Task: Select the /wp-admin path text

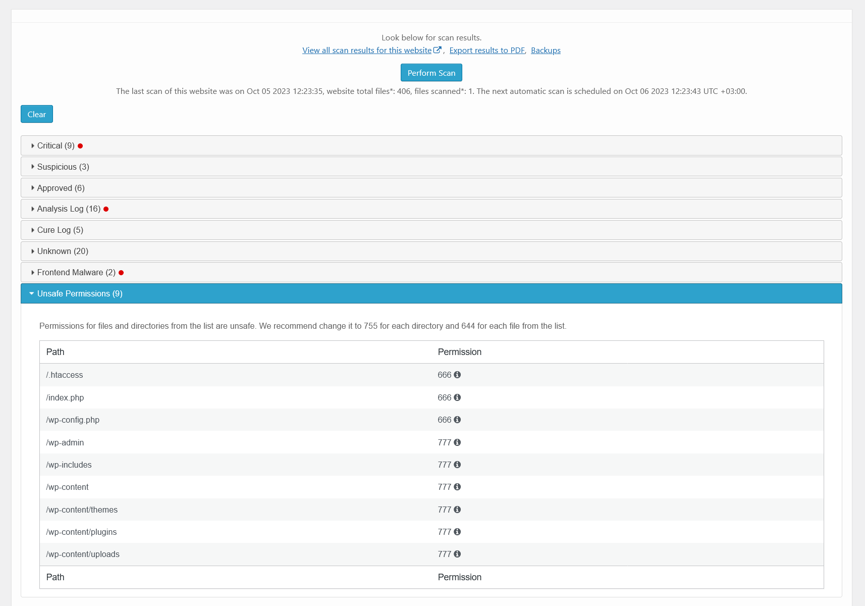Action: 65,442
